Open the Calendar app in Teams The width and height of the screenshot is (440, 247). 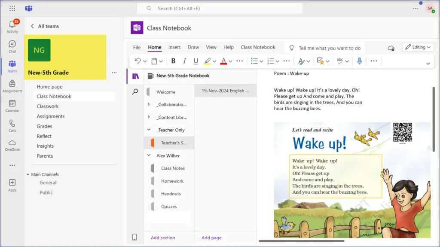click(12, 106)
